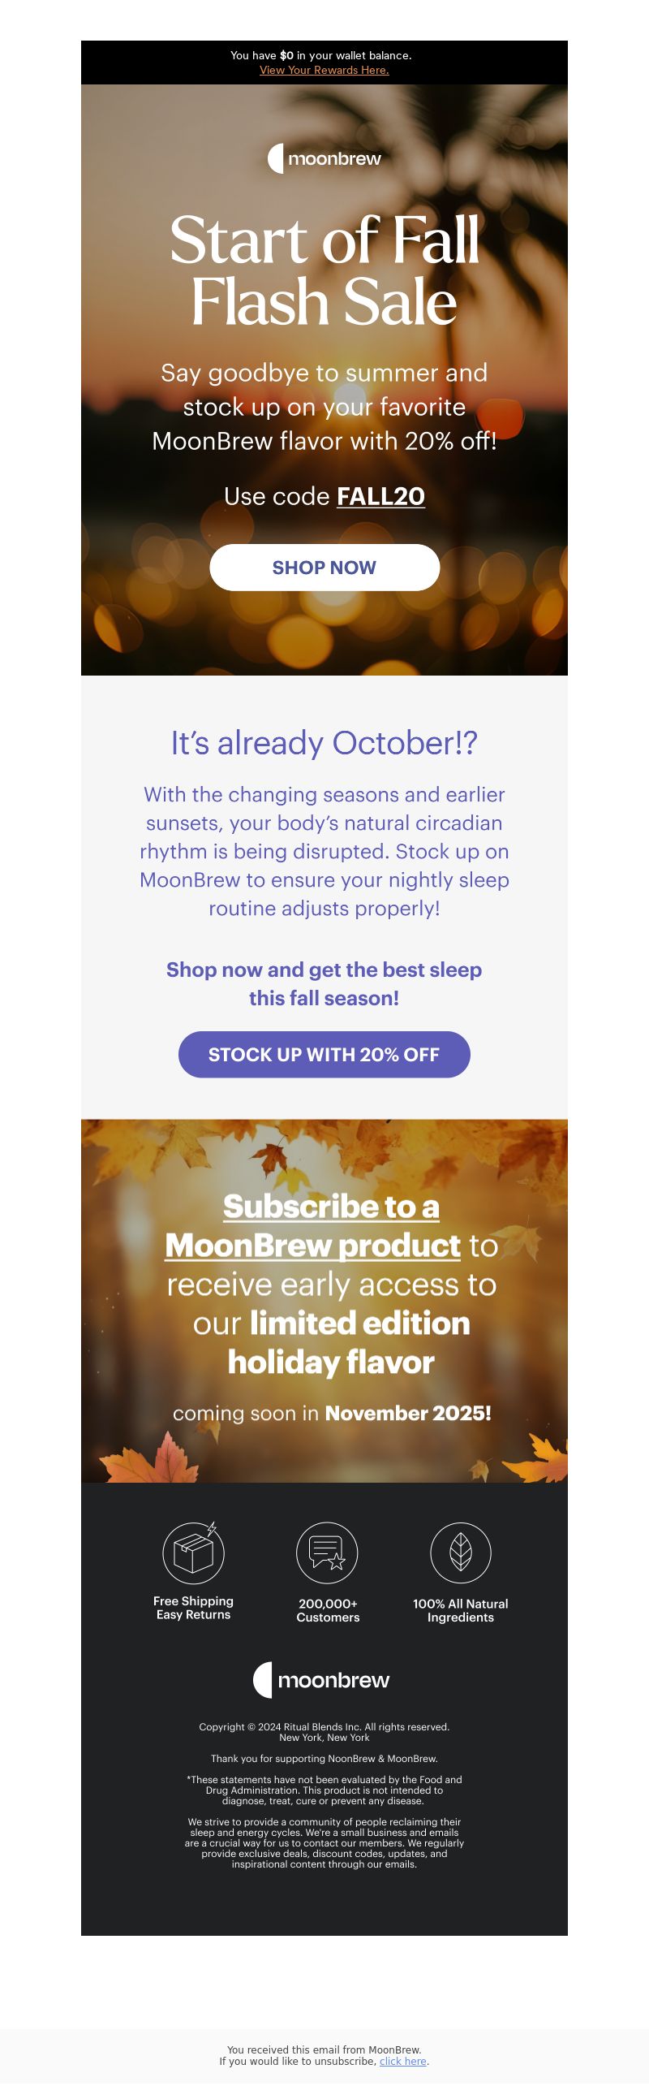This screenshot has width=649, height=2099.
Task: Click the 200,000+ Customers label
Action: (x=328, y=1610)
